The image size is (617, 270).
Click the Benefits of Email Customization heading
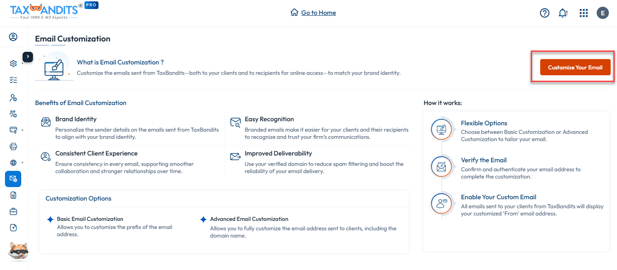pos(81,103)
